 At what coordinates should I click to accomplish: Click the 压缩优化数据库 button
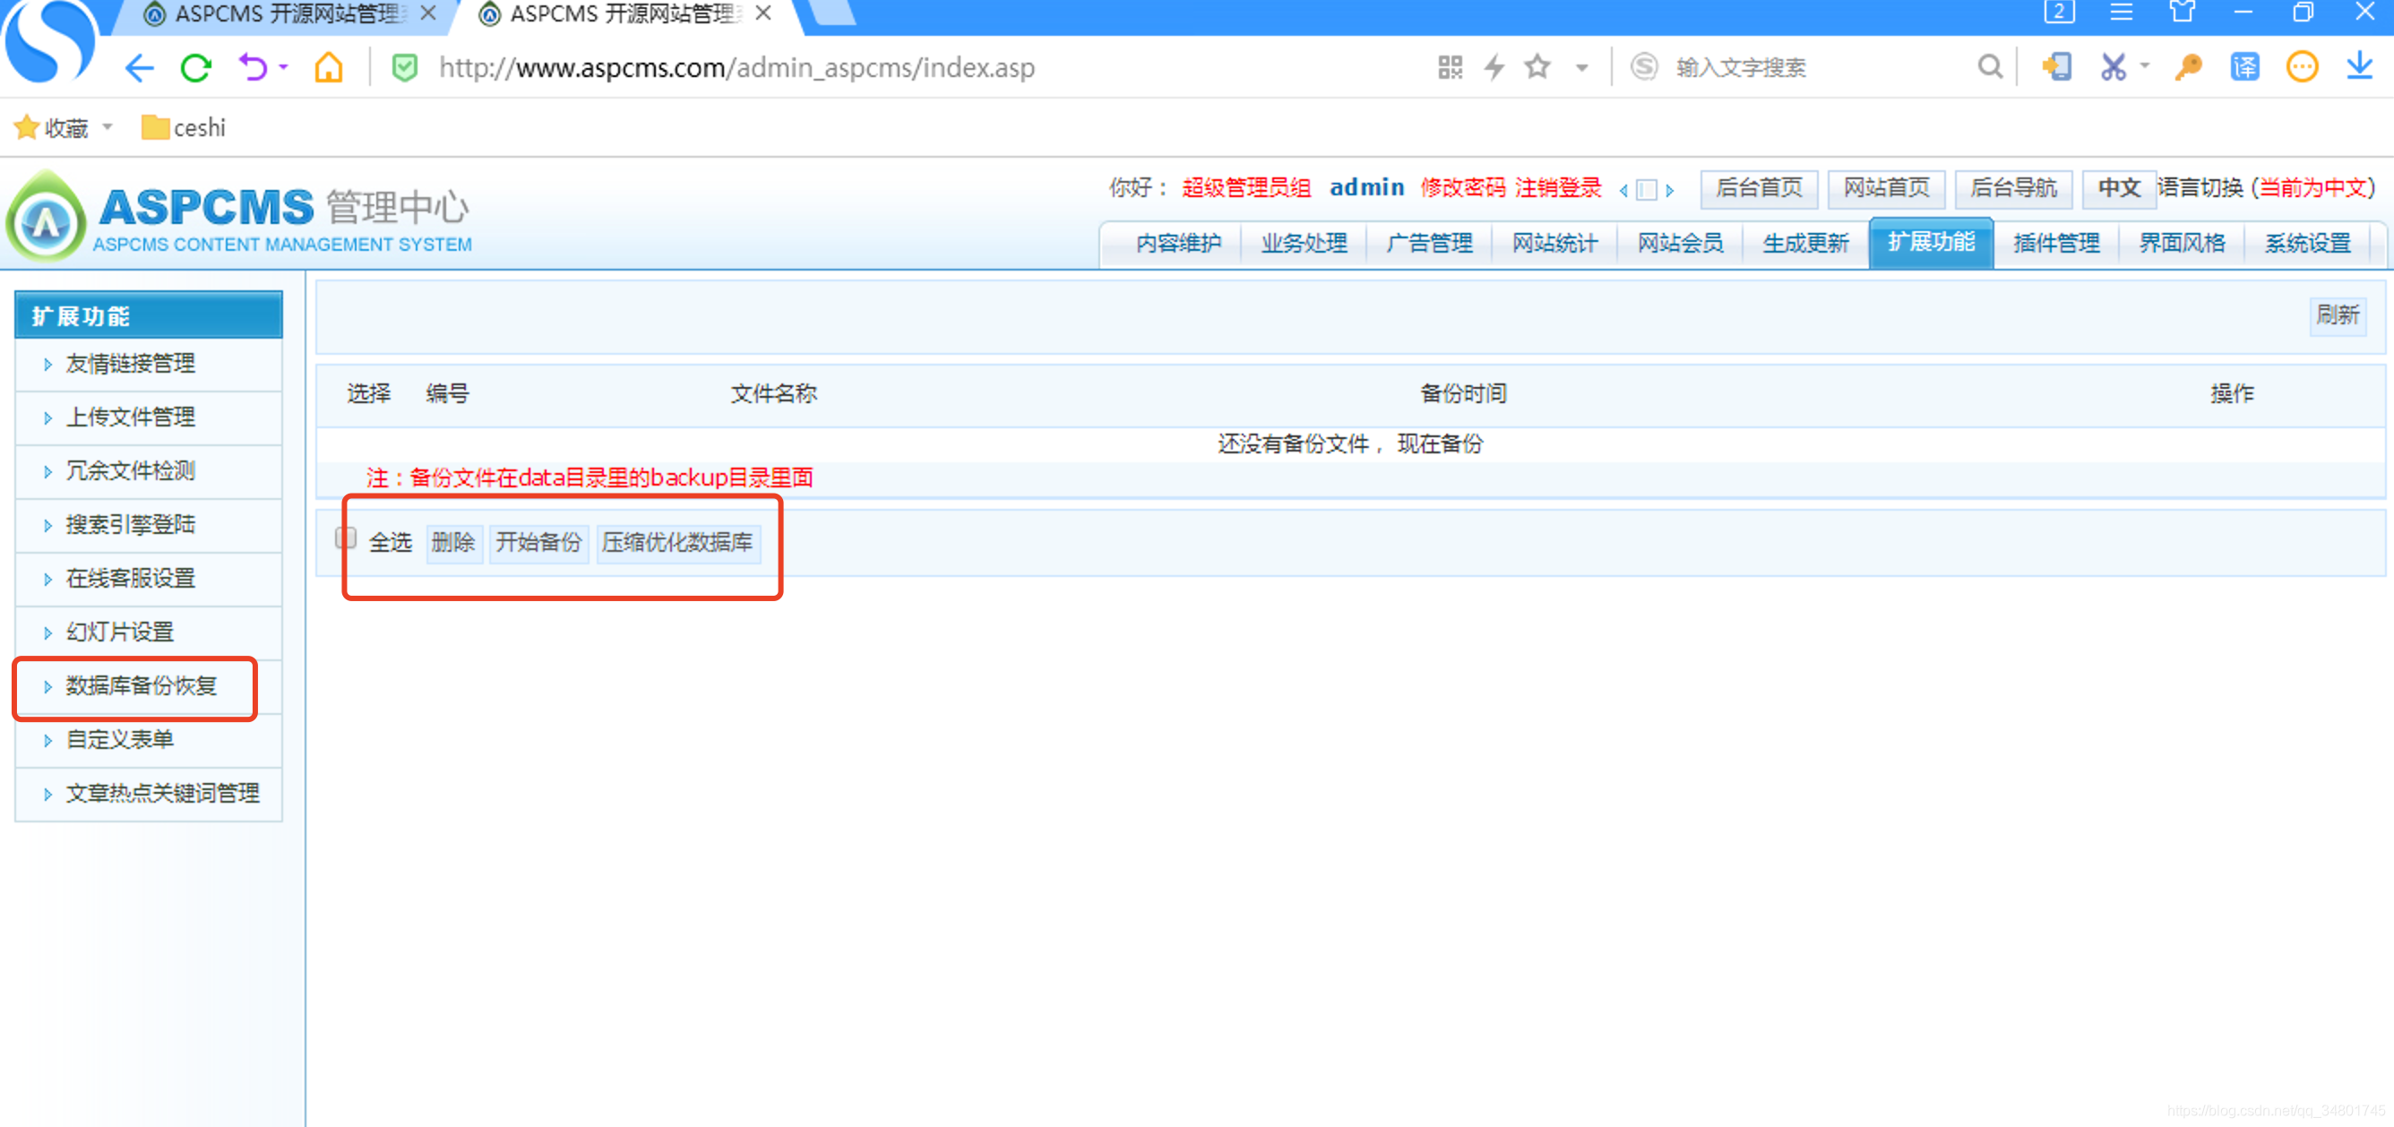point(676,543)
